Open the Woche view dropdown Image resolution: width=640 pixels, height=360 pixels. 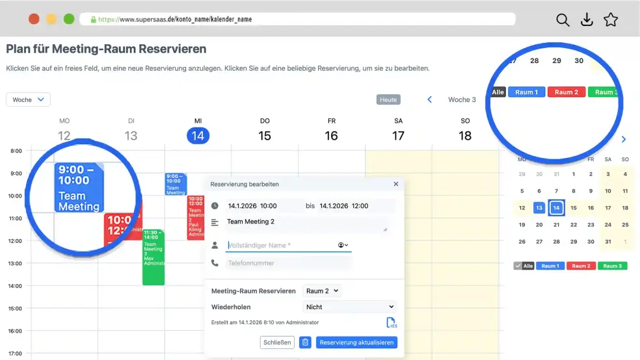pyautogui.click(x=28, y=99)
